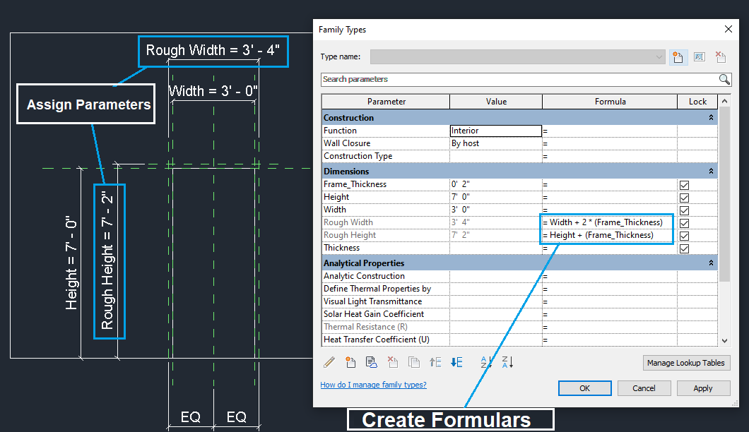This screenshot has width=749, height=432.
Task: Click the Delete Type icon beside Type name
Action: [x=721, y=57]
